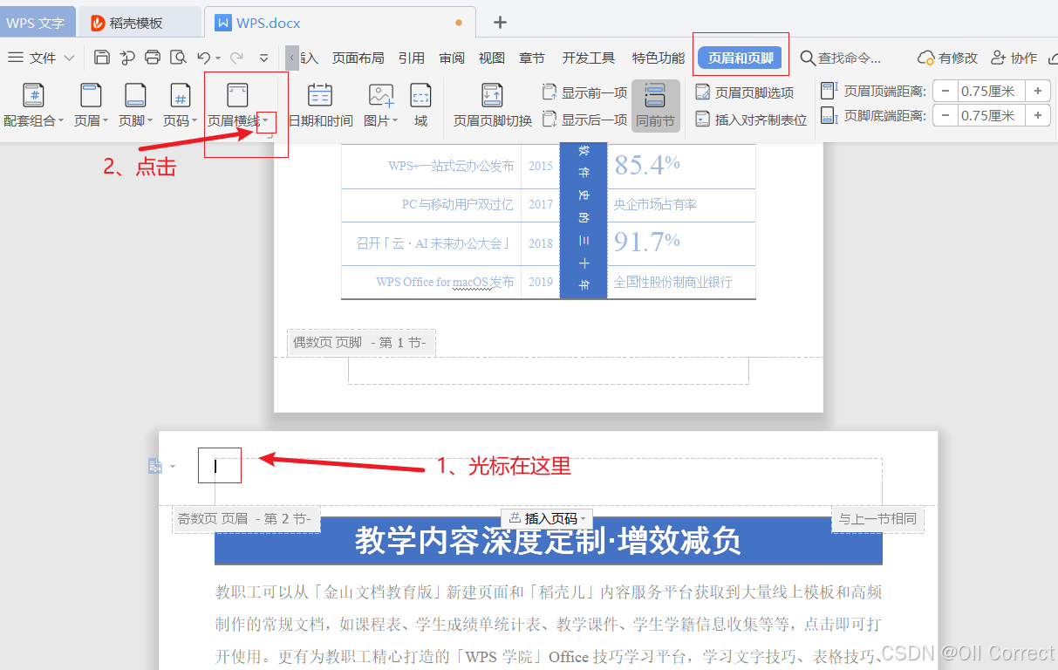This screenshot has height=670, width=1058.
Task: Click the Print icon in quick access toolbar
Action: [153, 58]
